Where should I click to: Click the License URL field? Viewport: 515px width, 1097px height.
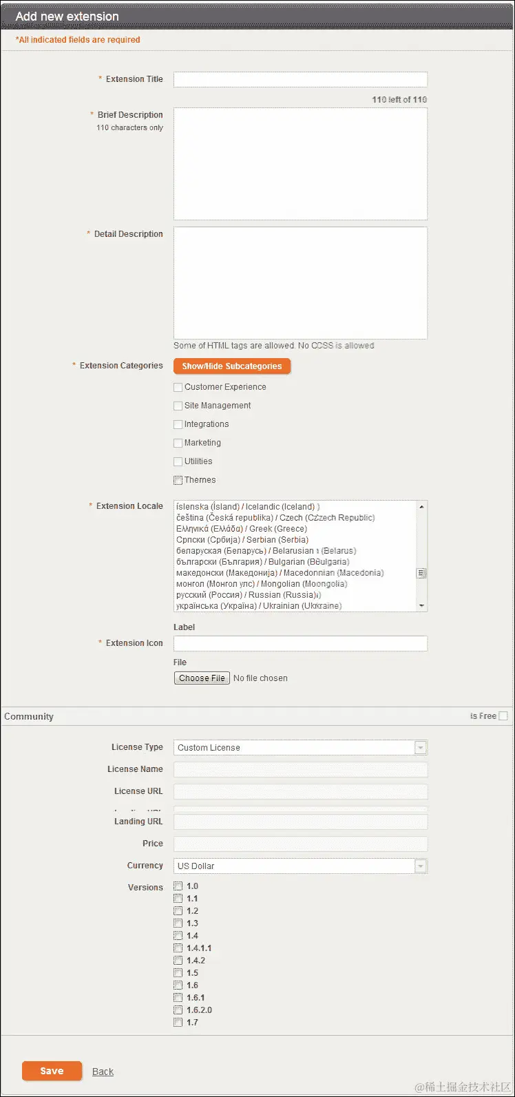click(300, 792)
